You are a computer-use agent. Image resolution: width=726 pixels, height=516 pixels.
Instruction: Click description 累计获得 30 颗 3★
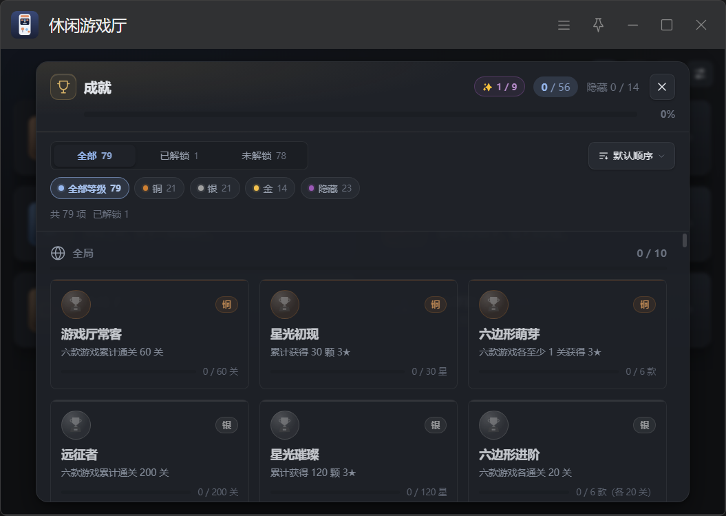coord(310,352)
